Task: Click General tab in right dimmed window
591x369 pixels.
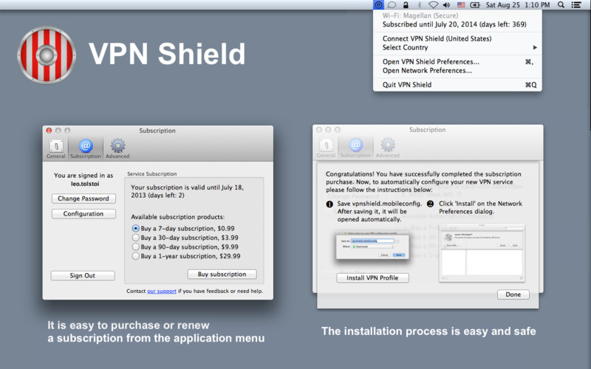Action: point(326,148)
